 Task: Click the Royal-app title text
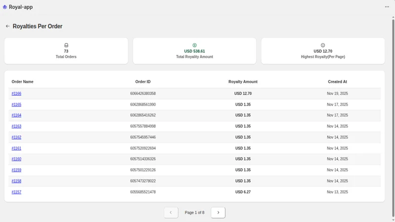[21, 7]
